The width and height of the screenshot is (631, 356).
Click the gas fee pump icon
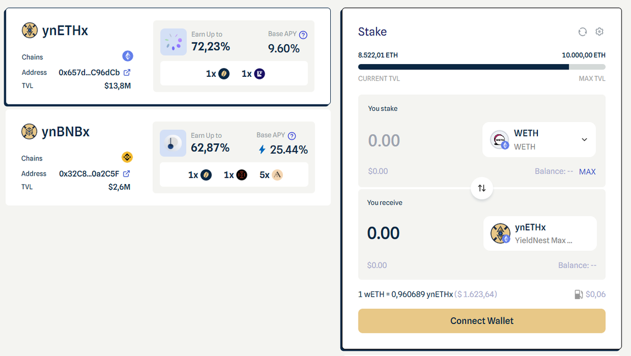(x=579, y=294)
